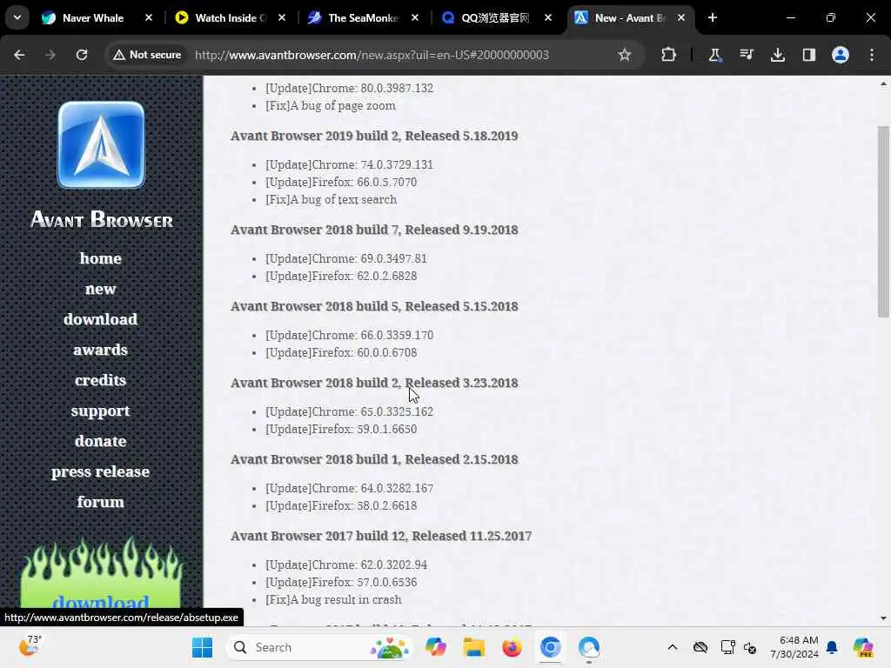This screenshot has width=891, height=668.
Task: Open the Downloads icon in toolbar
Action: [x=777, y=55]
